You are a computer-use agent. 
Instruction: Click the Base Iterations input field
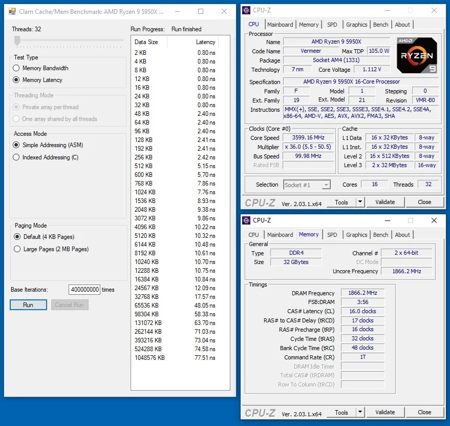click(x=84, y=290)
